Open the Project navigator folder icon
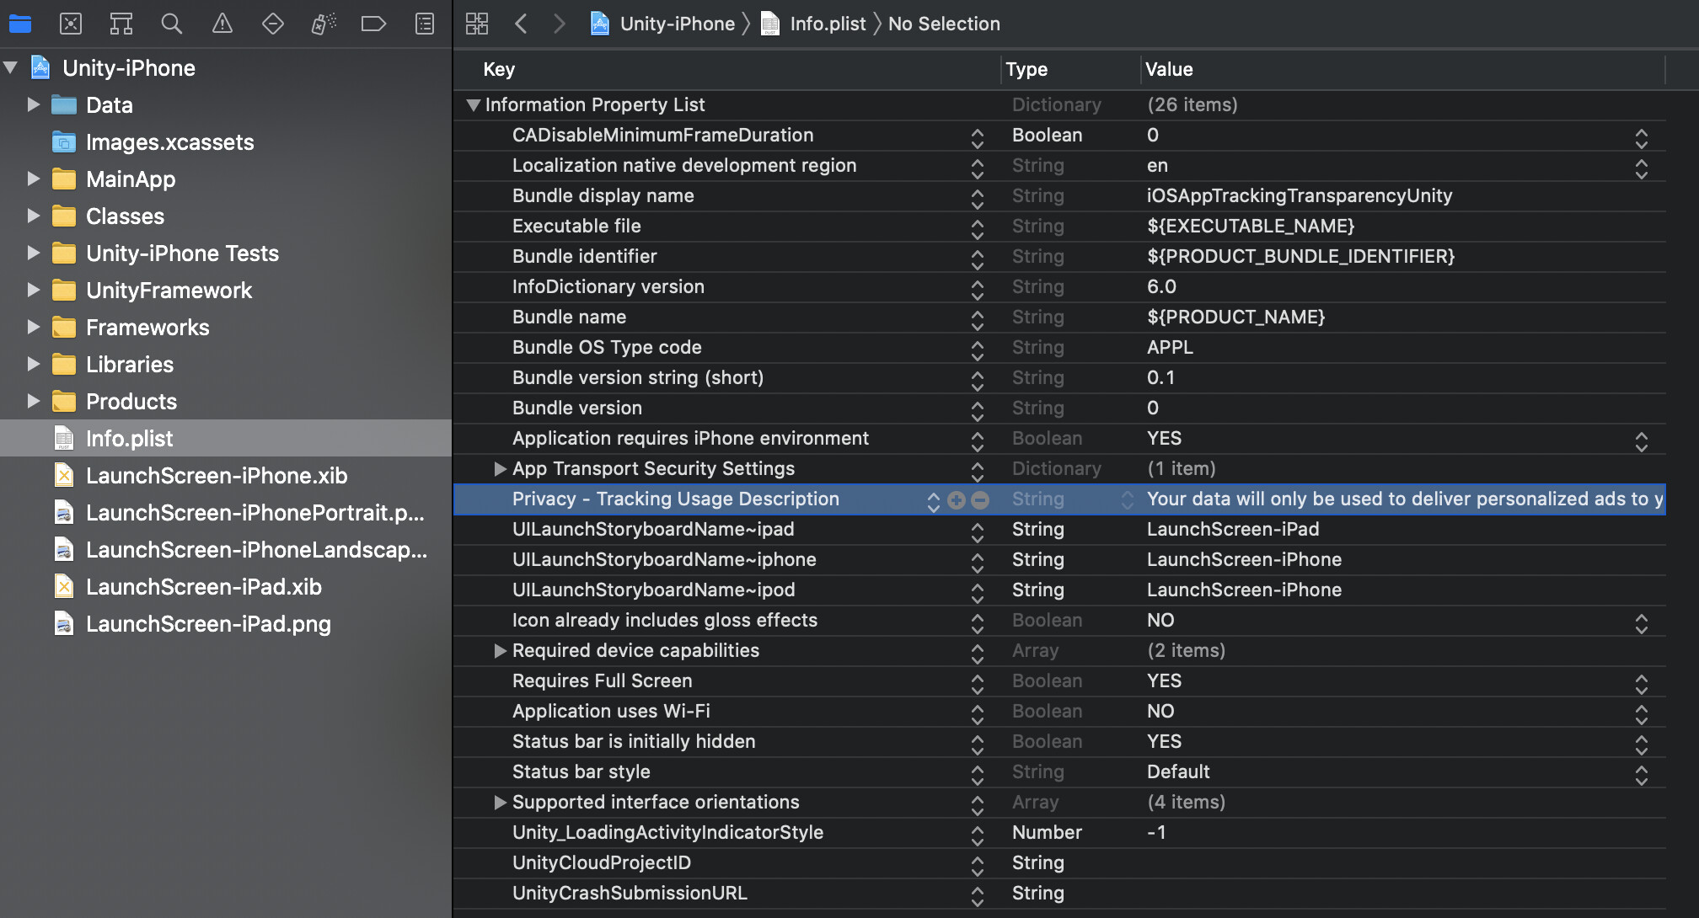This screenshot has height=918, width=1699. [x=19, y=24]
